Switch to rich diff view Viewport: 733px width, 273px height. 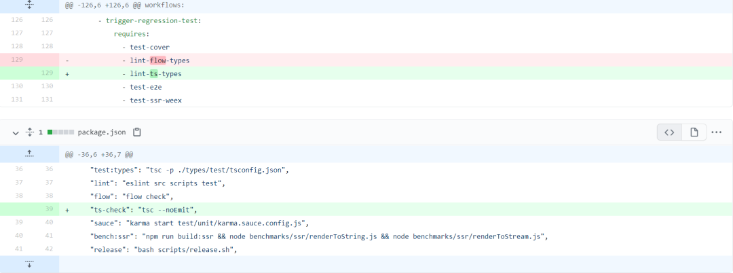[x=694, y=132]
